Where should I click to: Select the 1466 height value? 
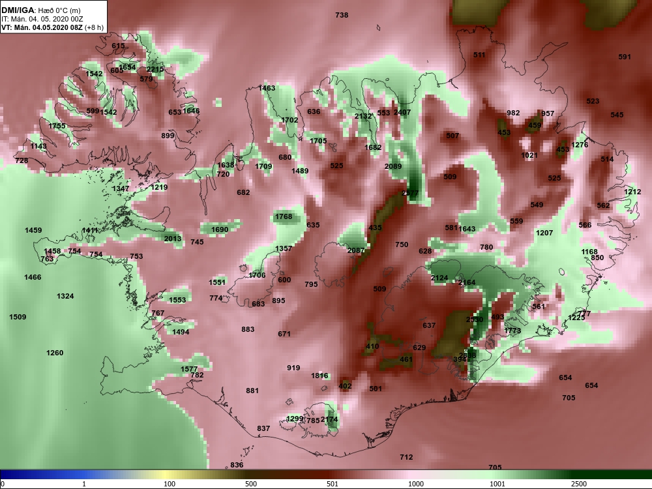pos(33,277)
